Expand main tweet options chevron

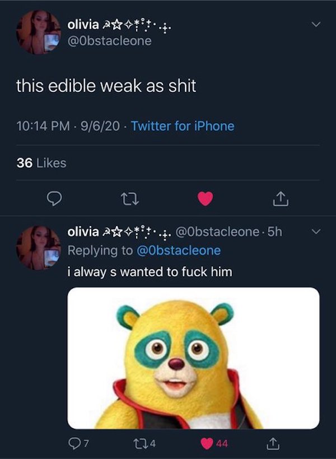(316, 24)
